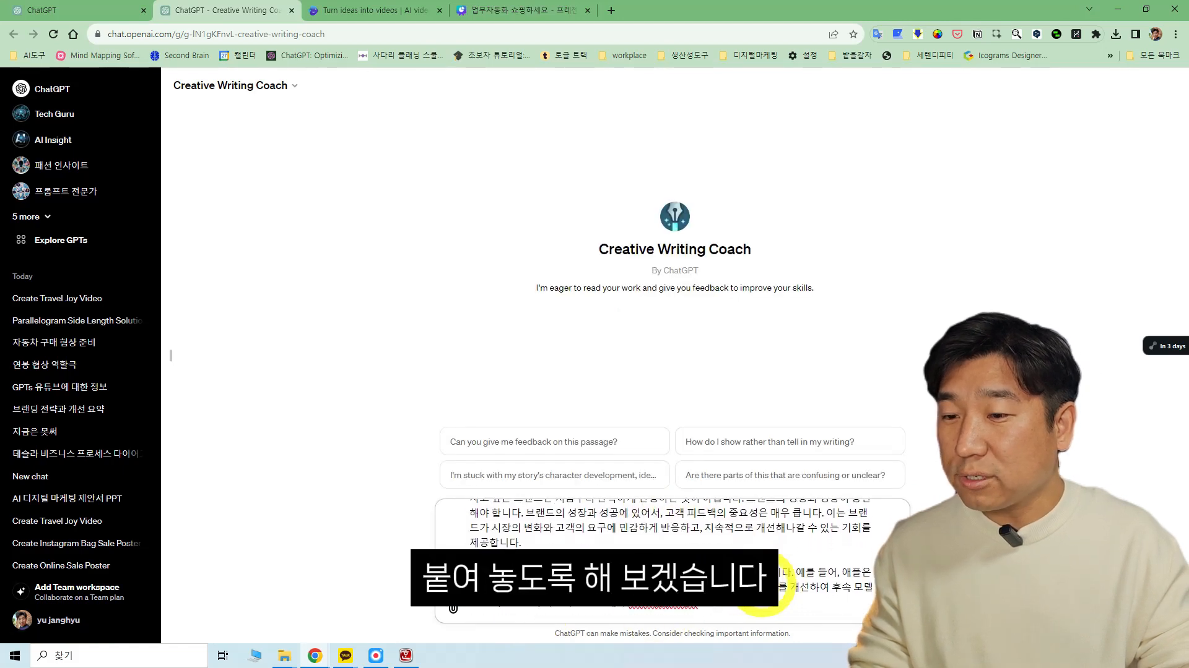This screenshot has height=668, width=1189.
Task: Open File Explorer from the taskbar
Action: pos(284,656)
